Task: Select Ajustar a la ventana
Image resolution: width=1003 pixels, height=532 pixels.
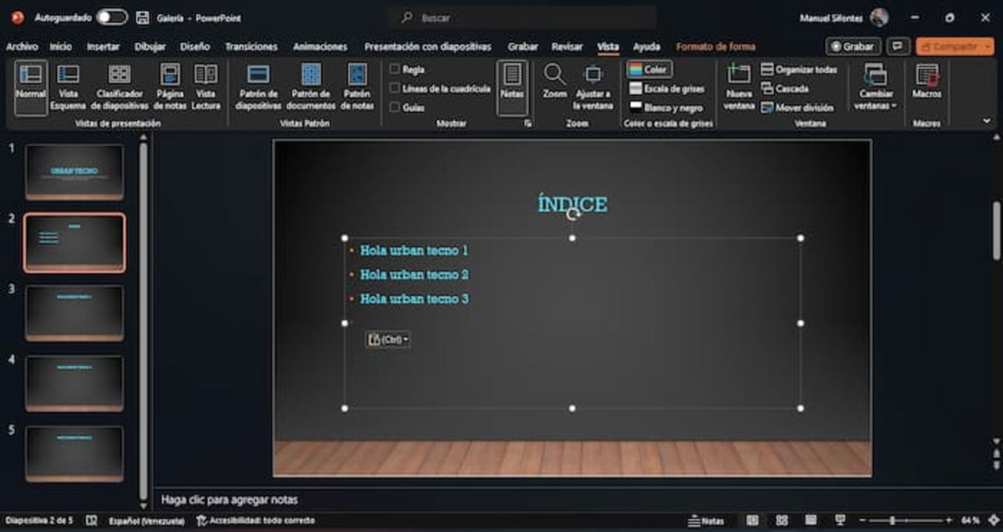Action: [594, 86]
